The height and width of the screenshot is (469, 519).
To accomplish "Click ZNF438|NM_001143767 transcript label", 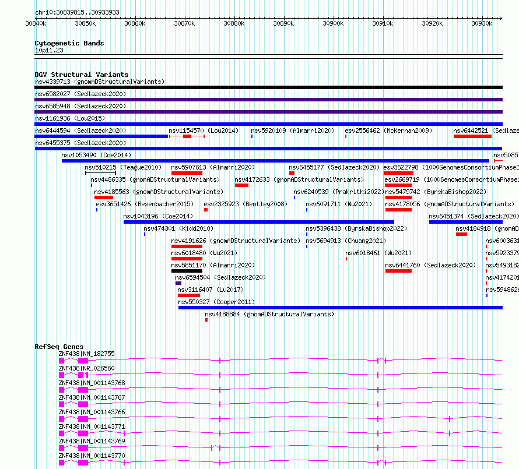I will [92, 397].
